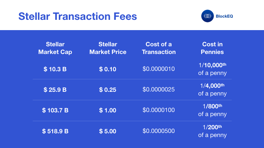Viewport: 264px width, 148px height.
Task: Select the Stellar Transaction Fees title
Action: pos(78,17)
